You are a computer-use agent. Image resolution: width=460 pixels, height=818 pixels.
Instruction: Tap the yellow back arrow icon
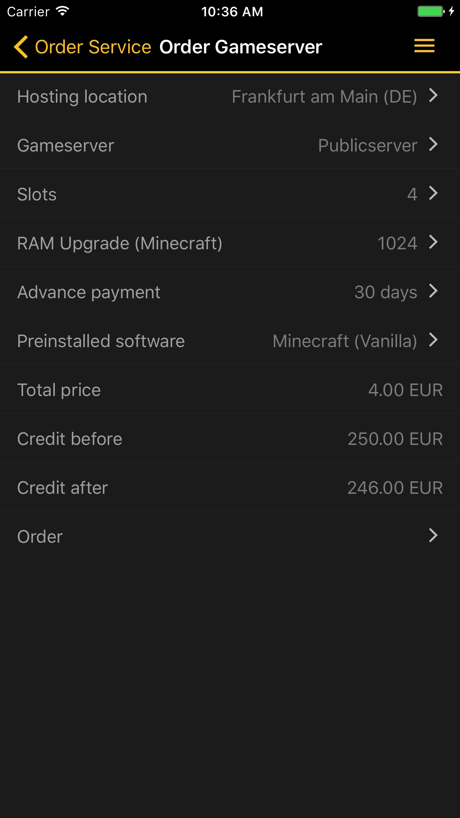click(x=21, y=47)
